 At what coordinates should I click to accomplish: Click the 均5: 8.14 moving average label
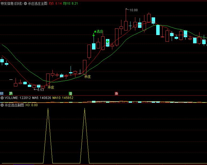[x=55, y=3]
